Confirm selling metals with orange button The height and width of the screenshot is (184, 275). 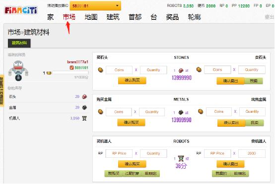[x=231, y=123]
